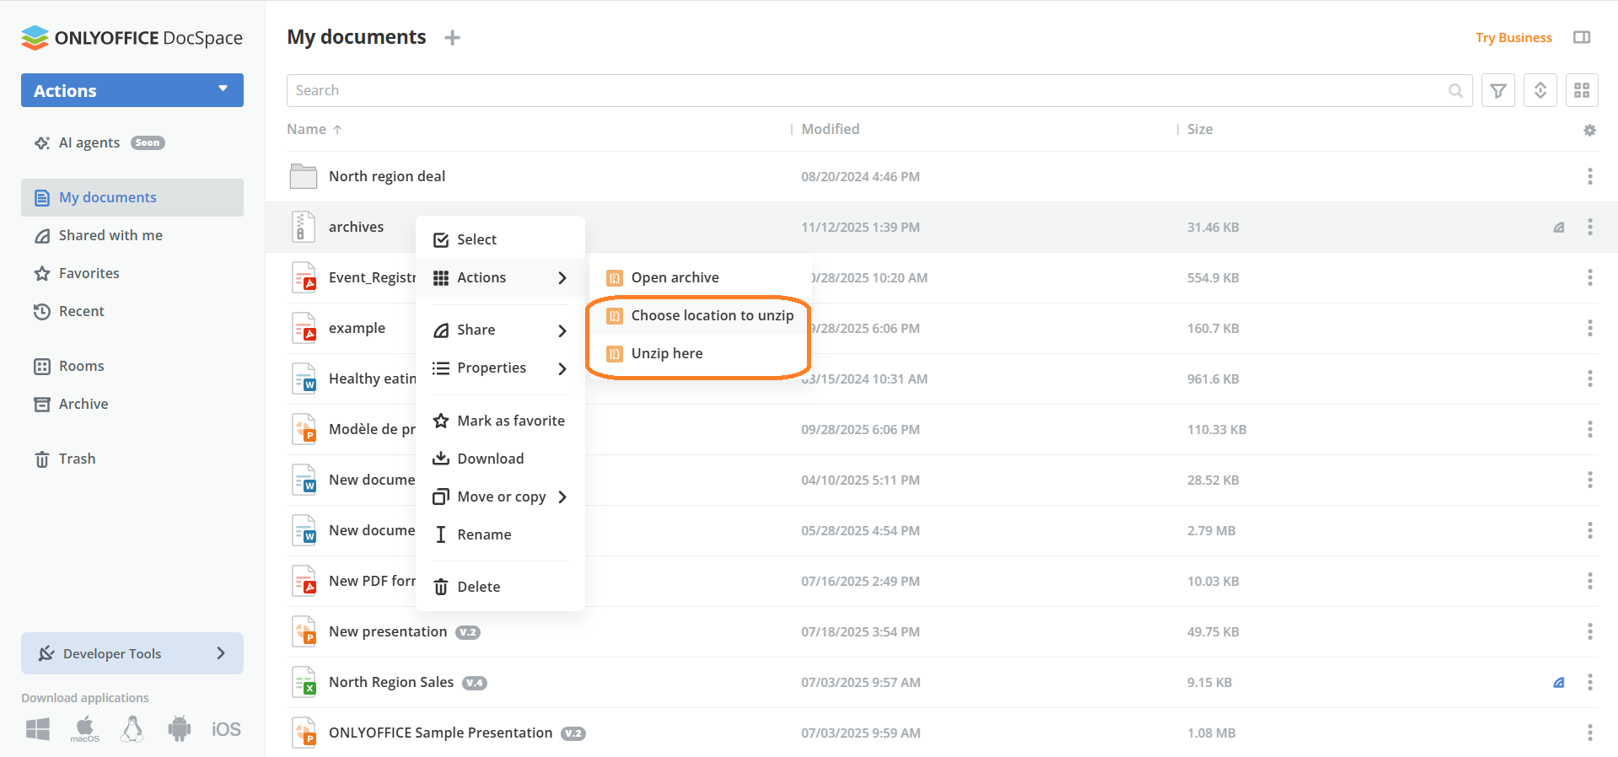
Task: Open Shared with me section
Action: coord(132,235)
